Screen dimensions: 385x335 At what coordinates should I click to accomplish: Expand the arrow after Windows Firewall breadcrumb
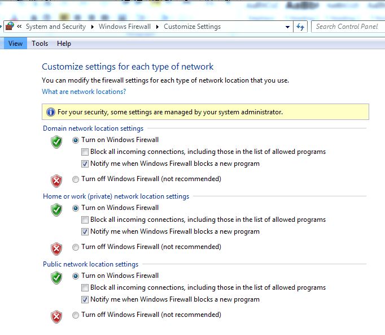157,27
